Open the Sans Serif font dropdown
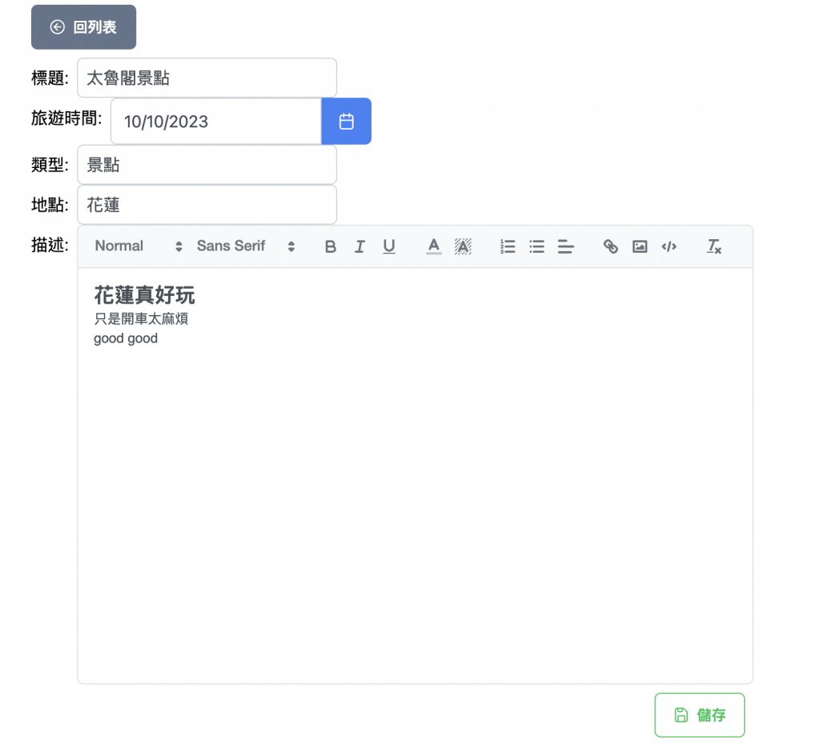 [x=246, y=246]
